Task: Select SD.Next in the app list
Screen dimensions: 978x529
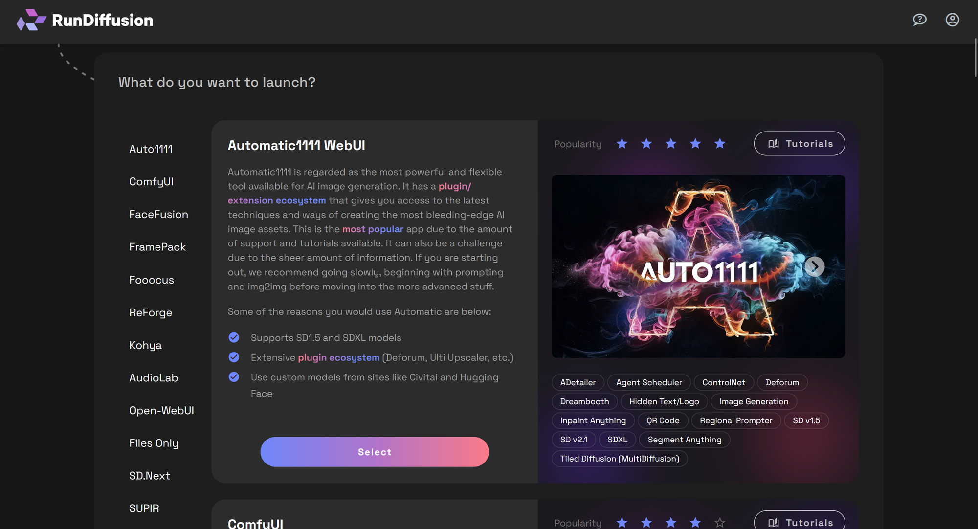Action: tap(150, 476)
